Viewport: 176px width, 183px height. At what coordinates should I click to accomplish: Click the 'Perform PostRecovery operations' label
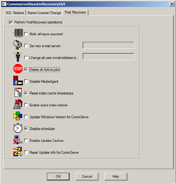tap(38, 22)
